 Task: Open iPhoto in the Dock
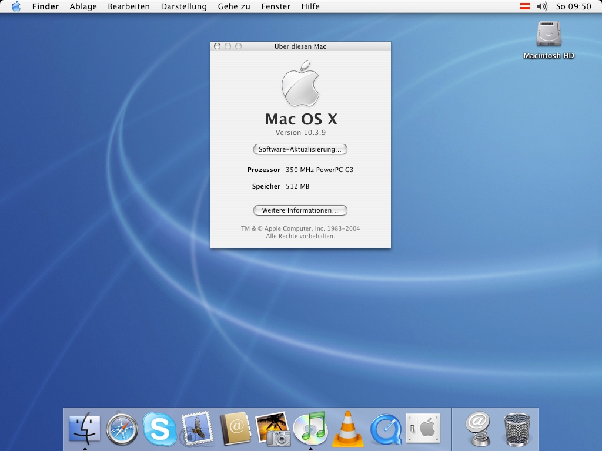pos(273,429)
